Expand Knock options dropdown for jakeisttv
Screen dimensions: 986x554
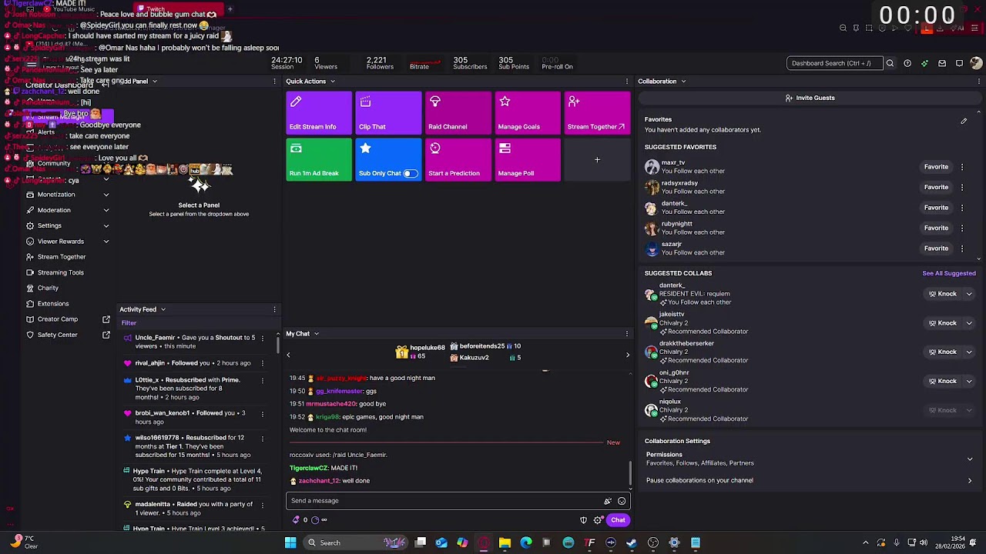[x=969, y=323]
